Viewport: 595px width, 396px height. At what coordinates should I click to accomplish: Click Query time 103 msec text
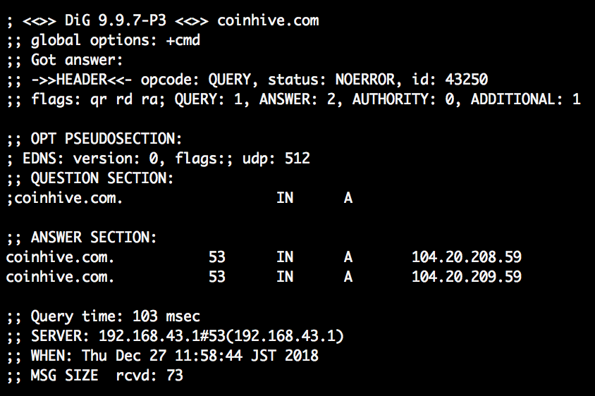(116, 316)
